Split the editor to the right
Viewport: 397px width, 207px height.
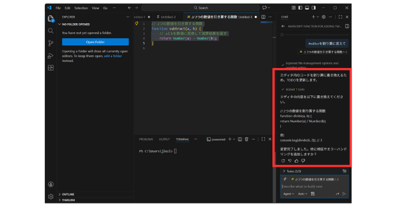click(x=263, y=17)
